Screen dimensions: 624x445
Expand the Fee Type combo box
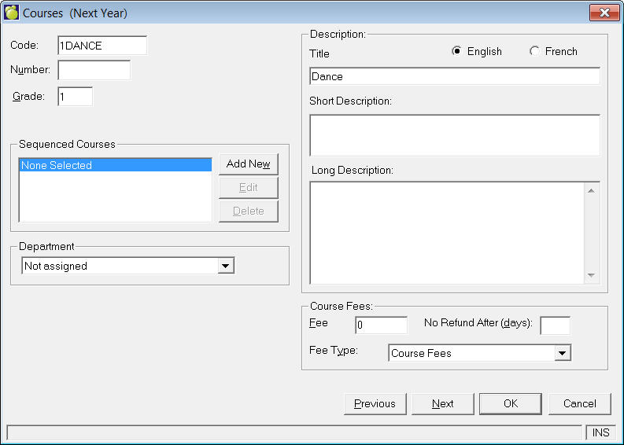click(x=562, y=354)
